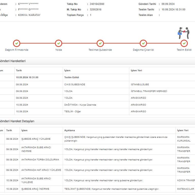
Task: Click the Teslim Edildi checkmark circle
Action: [x=184, y=43]
